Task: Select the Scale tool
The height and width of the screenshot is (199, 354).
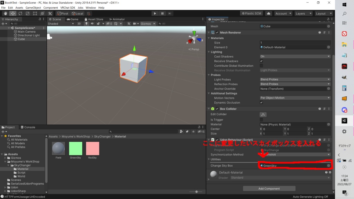Action: click(x=28, y=13)
